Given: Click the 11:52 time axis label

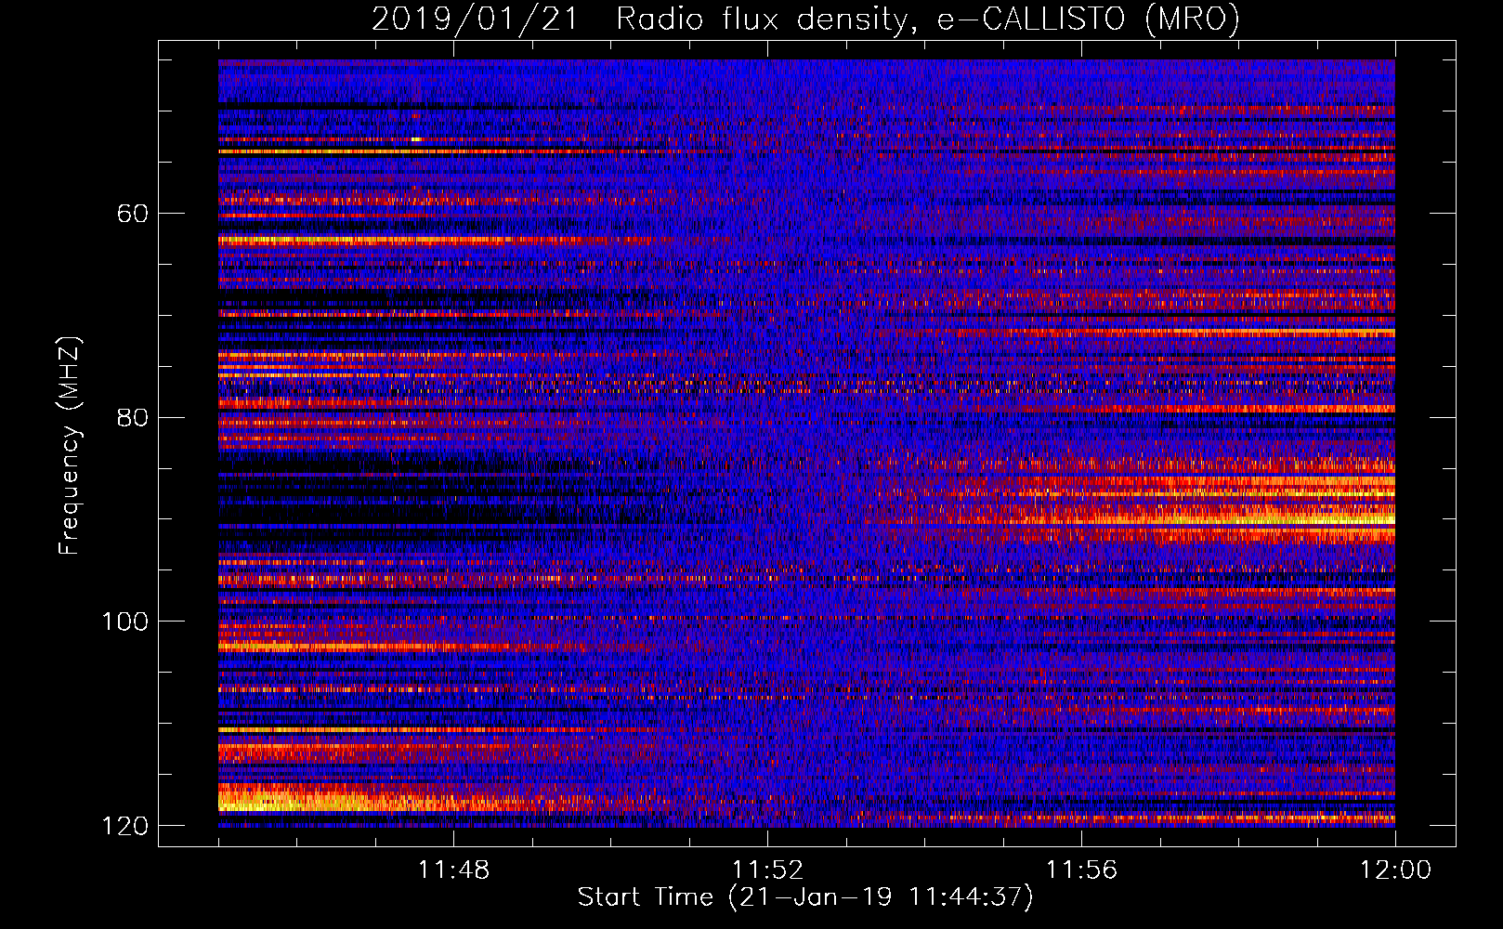Looking at the screenshot, I should 767,870.
